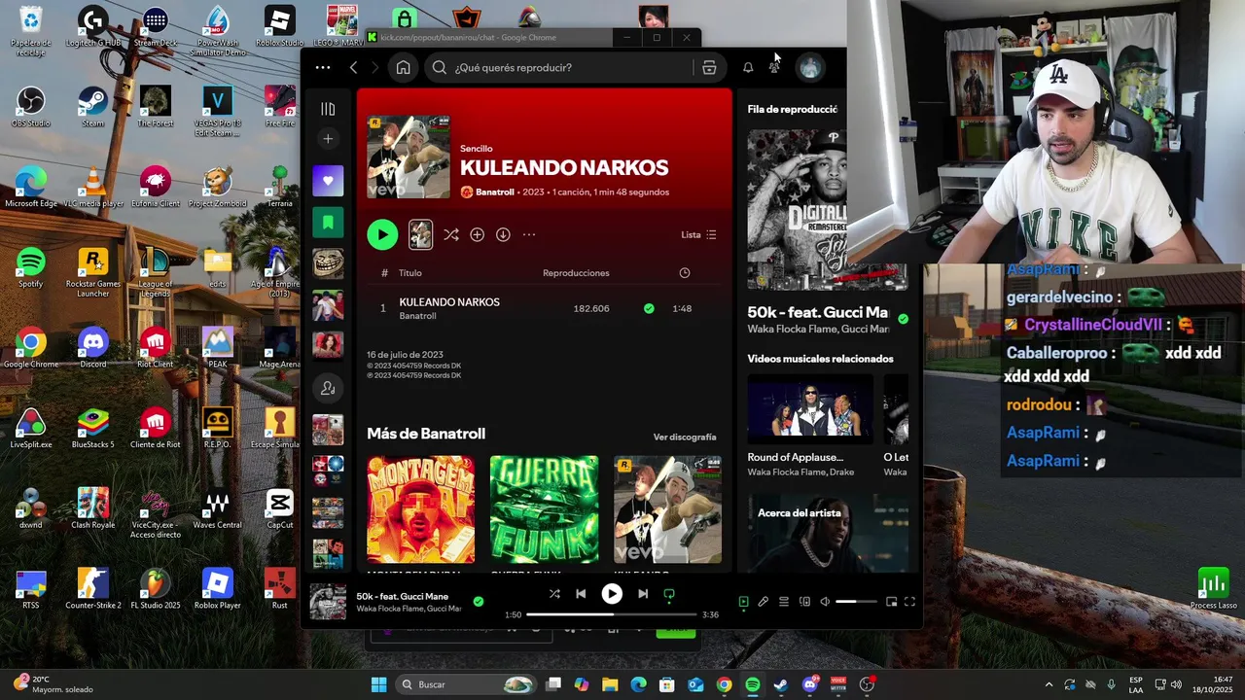This screenshot has width=1245, height=700.
Task: Sort tracks by the Título column
Action: pyautogui.click(x=410, y=273)
